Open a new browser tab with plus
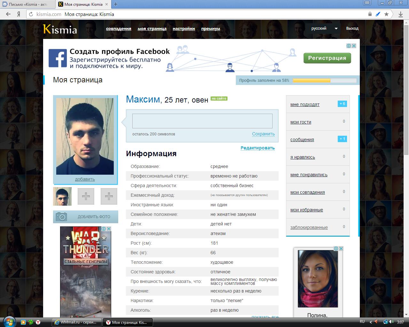Image resolution: width=409 pixels, height=327 pixels. pos(116,4)
